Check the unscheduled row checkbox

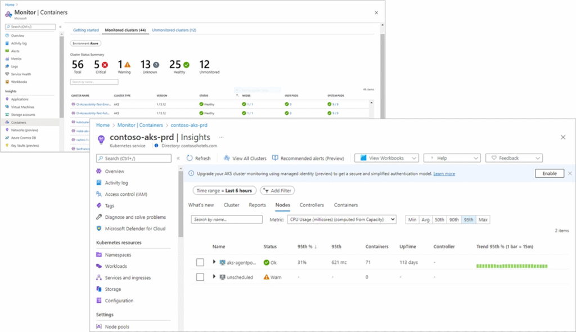click(x=200, y=277)
